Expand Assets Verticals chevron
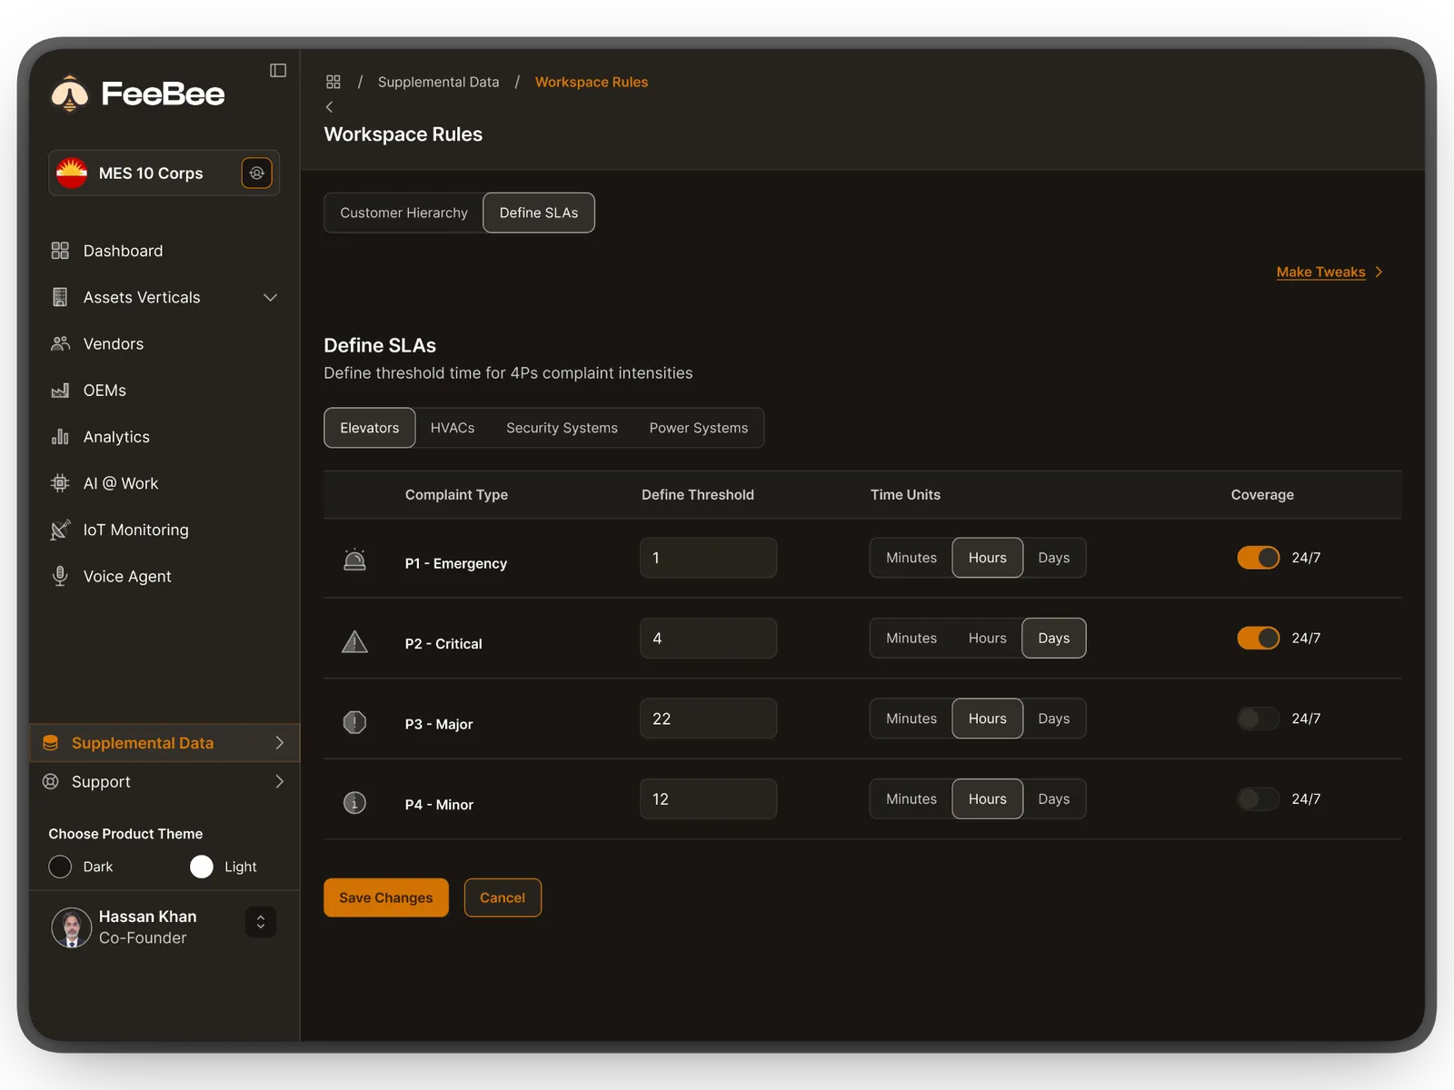This screenshot has width=1454, height=1090. (x=270, y=297)
